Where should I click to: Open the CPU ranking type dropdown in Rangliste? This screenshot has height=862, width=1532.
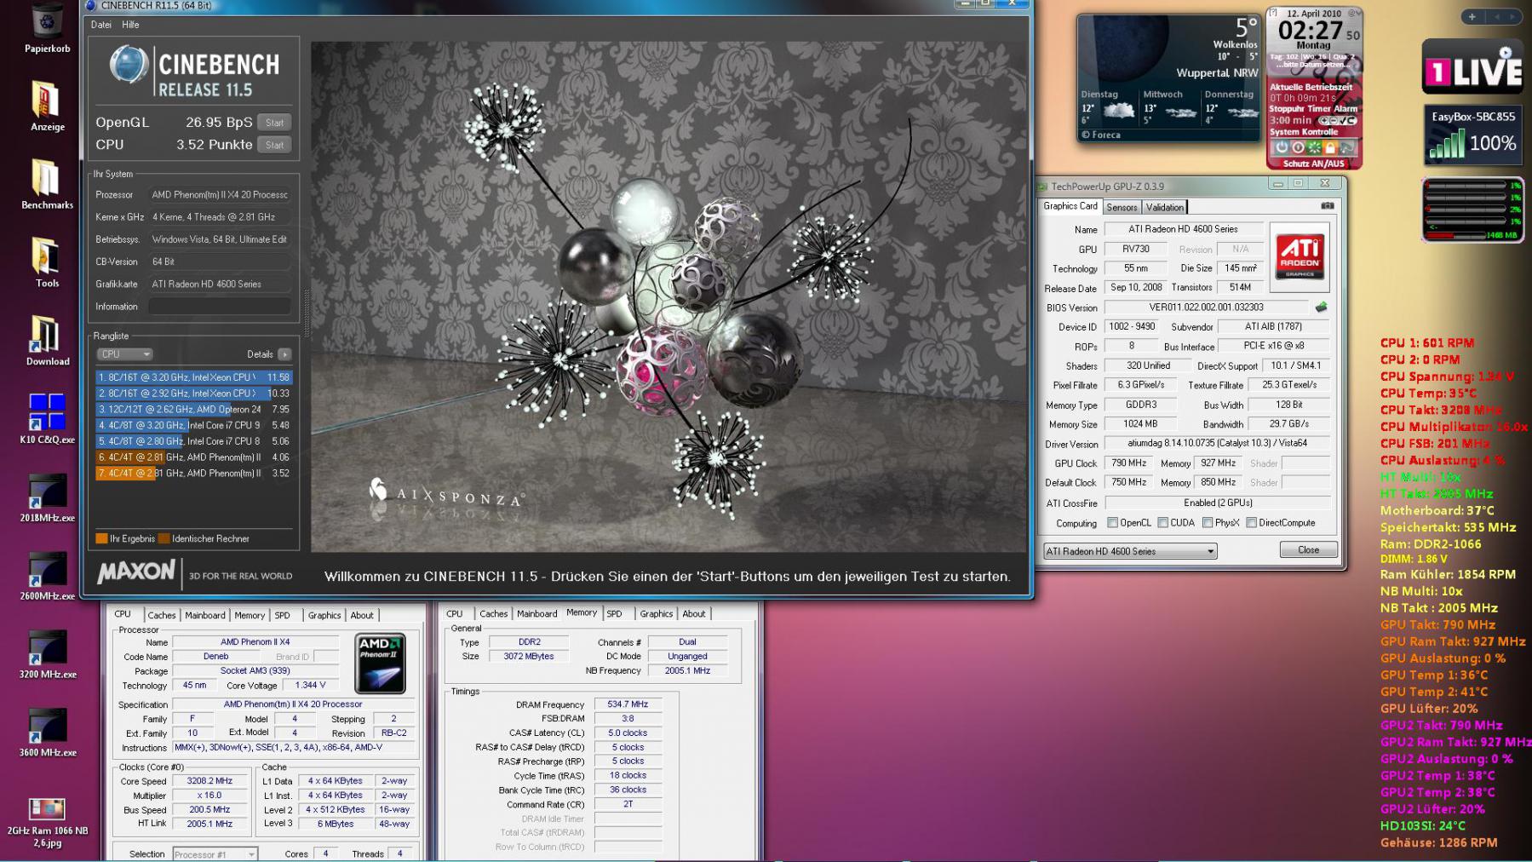pos(124,354)
